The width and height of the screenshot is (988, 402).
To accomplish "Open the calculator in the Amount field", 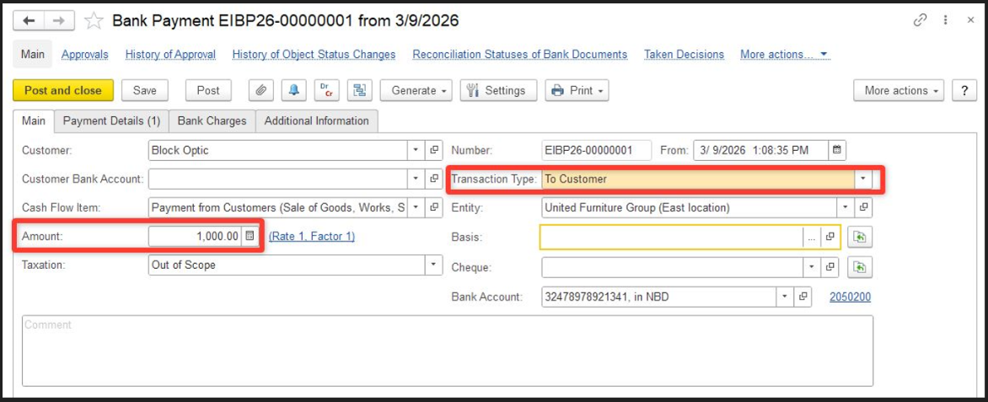I will pos(250,237).
